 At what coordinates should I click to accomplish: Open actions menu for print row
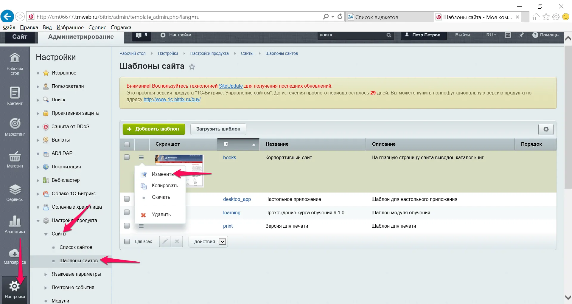(141, 226)
